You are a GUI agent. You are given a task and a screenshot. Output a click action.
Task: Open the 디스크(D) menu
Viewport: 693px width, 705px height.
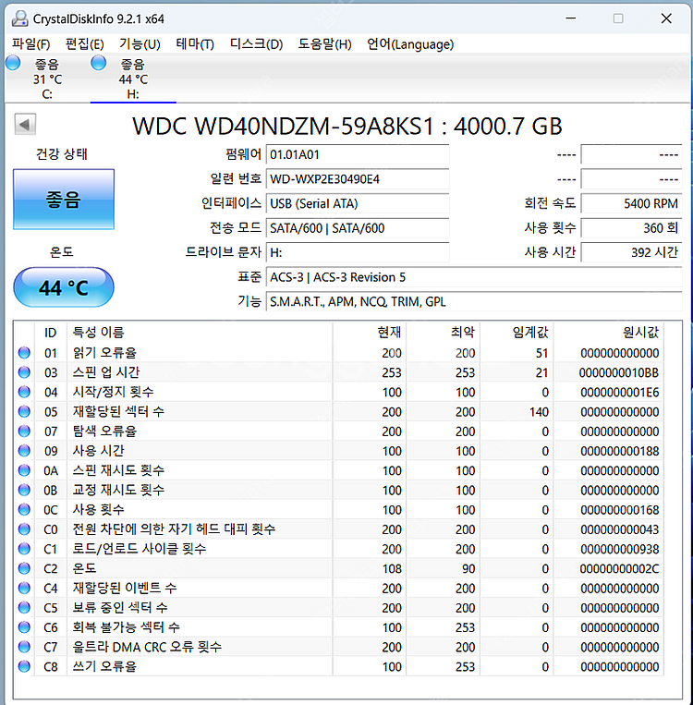pos(256,44)
